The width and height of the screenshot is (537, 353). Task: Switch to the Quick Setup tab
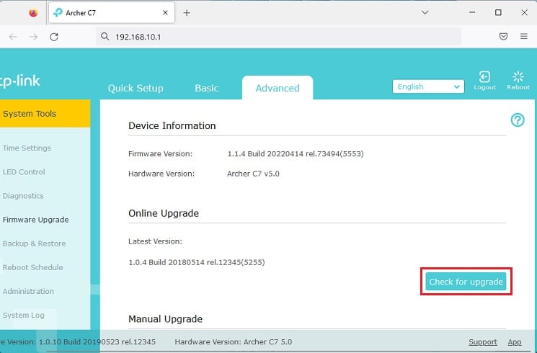[136, 89]
